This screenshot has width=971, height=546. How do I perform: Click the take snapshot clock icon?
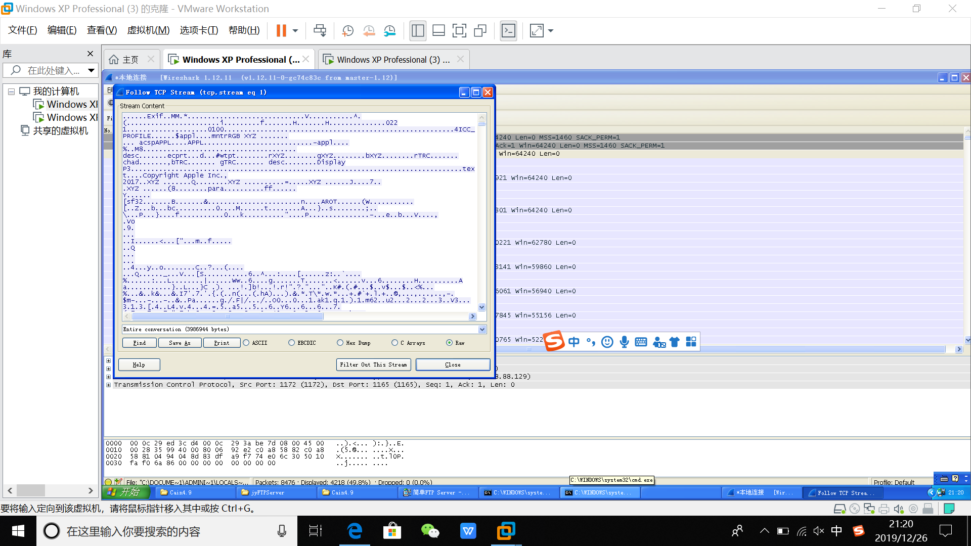point(347,31)
